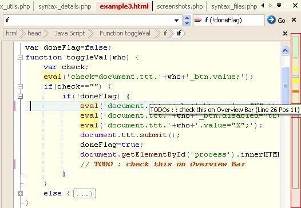Screen dimensions: 301x208
Task: Collapse the function toggleVal fold
Action: [20, 57]
